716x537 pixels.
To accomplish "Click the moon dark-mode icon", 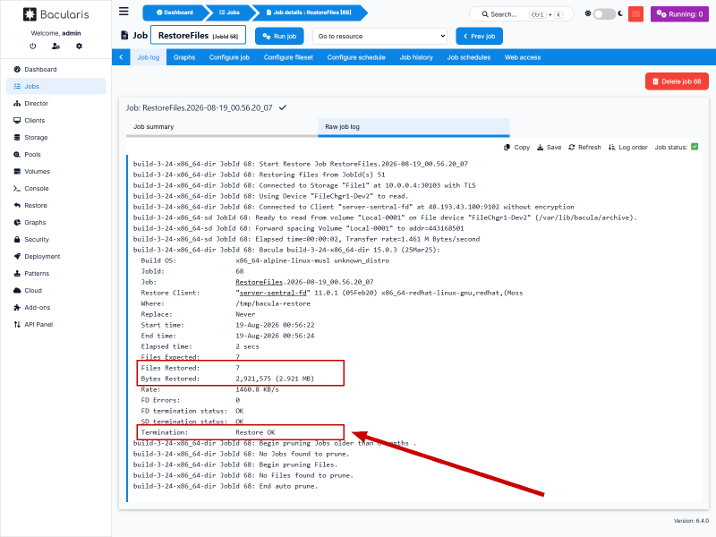I will coord(620,13).
